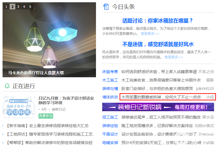Image resolution: width=218 pixels, height=148 pixels.
Task: Open the 床垫考察 category link
Action: (110, 72)
